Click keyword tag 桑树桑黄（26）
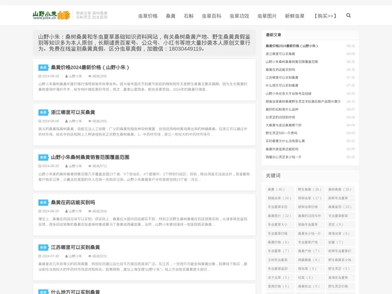 [340, 189]
